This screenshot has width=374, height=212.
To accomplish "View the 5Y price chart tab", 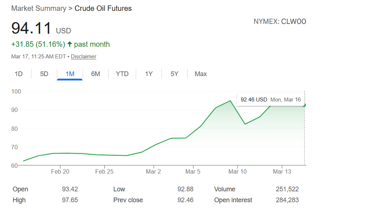I will click(175, 74).
